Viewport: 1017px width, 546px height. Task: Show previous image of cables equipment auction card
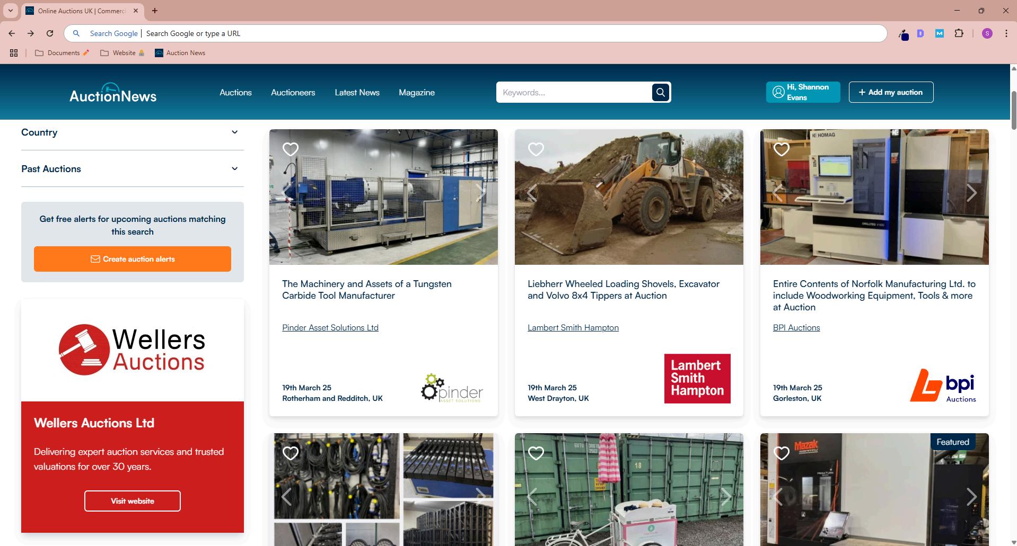click(287, 497)
